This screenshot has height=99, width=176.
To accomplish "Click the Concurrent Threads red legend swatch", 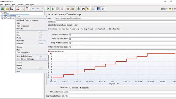I will 48,51.
